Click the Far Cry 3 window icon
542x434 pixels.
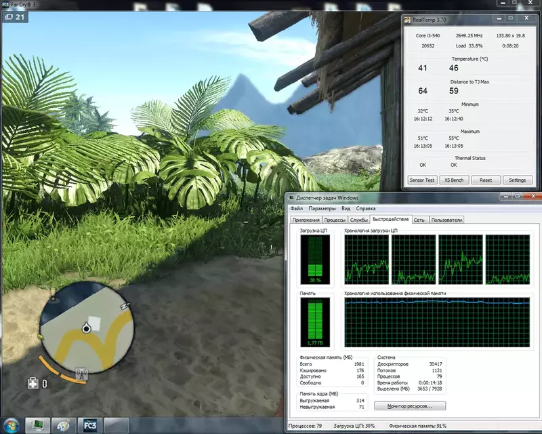[6, 5]
